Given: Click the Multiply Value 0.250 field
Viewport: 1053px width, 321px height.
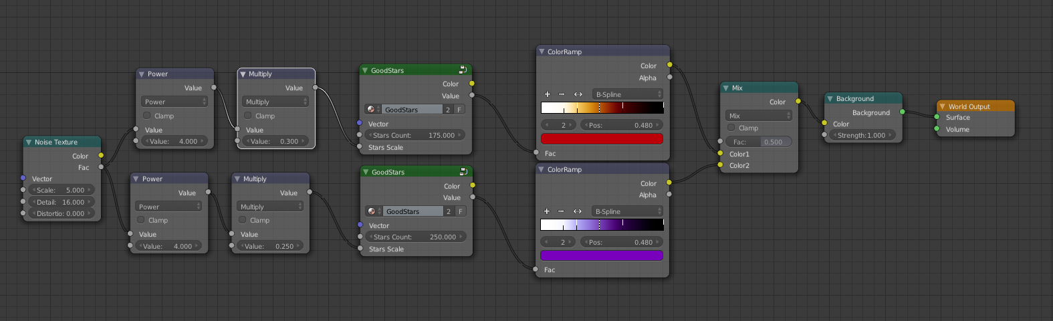Looking at the screenshot, I should point(270,246).
